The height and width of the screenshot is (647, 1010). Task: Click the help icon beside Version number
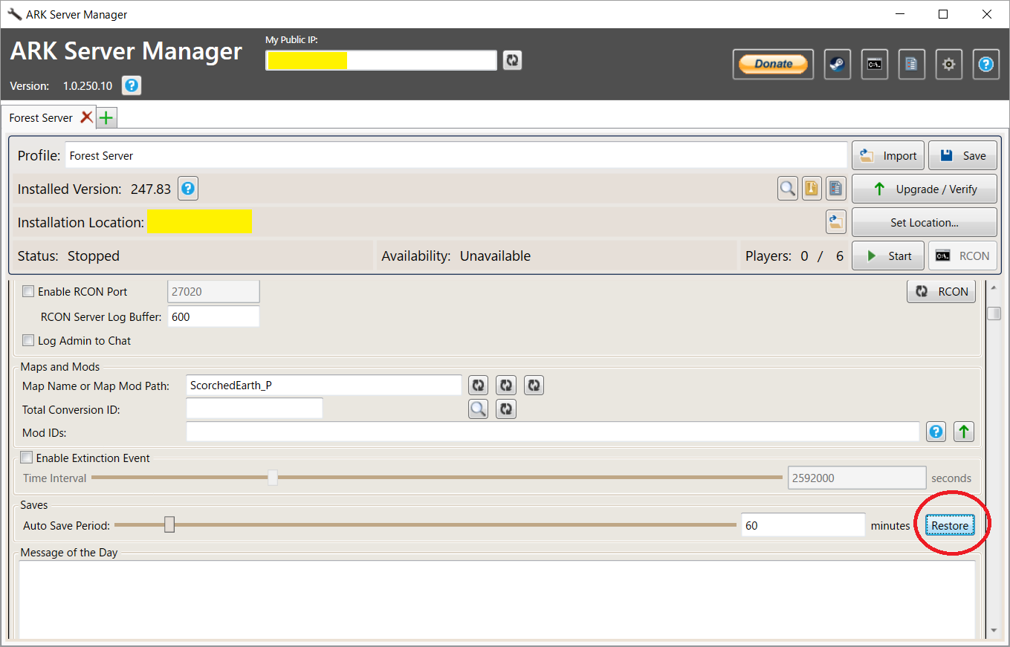click(x=132, y=85)
